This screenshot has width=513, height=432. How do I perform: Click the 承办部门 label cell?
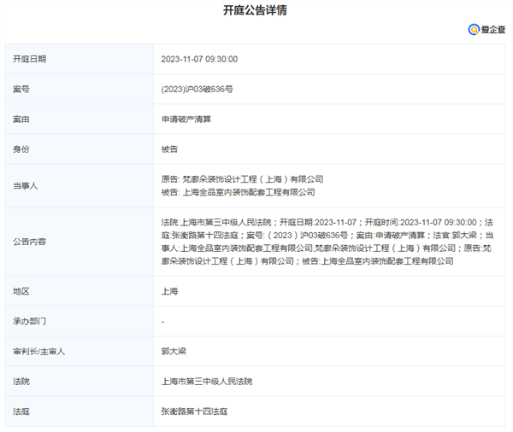point(80,322)
